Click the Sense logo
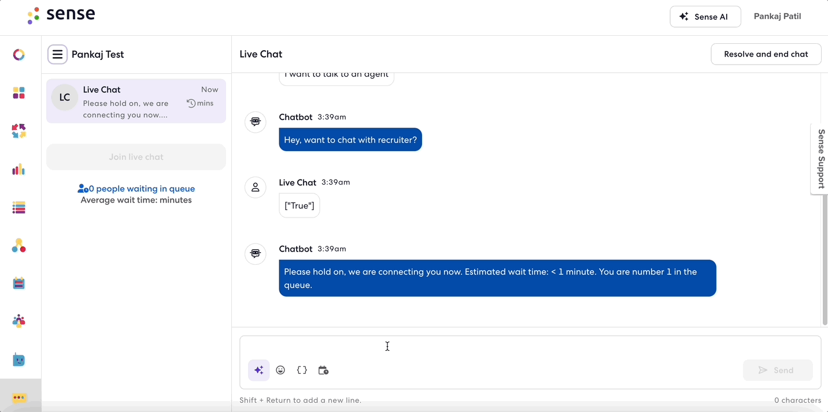The width and height of the screenshot is (828, 412). pyautogui.click(x=61, y=15)
